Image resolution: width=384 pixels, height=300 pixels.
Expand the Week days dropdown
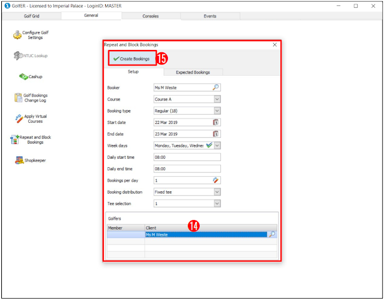[x=217, y=145]
